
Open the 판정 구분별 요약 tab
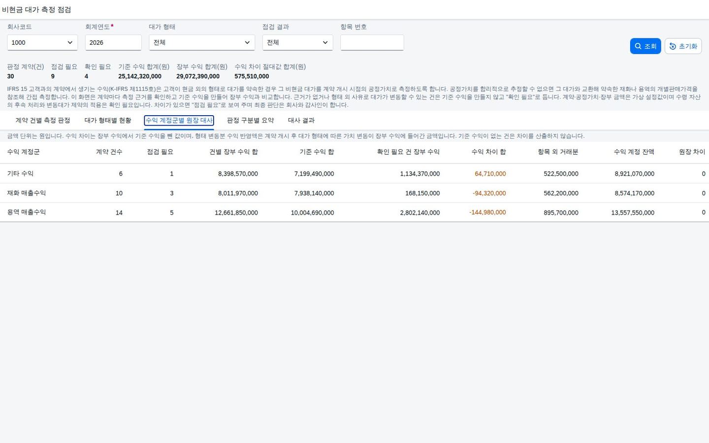click(250, 120)
